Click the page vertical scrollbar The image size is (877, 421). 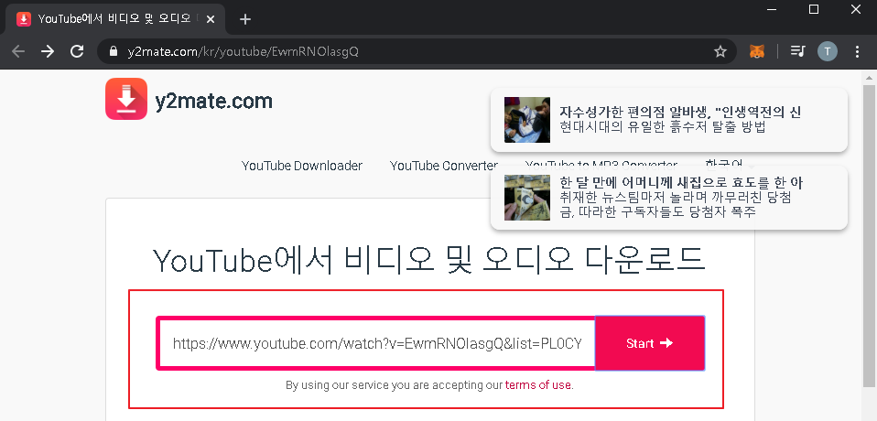[868, 238]
